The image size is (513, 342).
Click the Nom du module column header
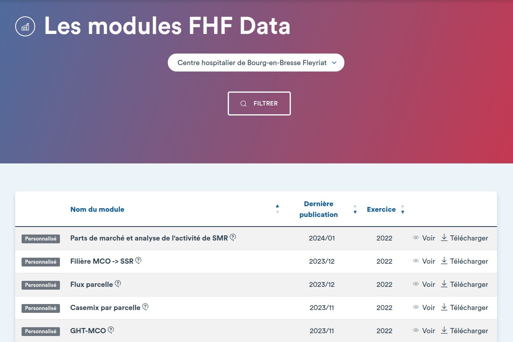[x=97, y=209]
